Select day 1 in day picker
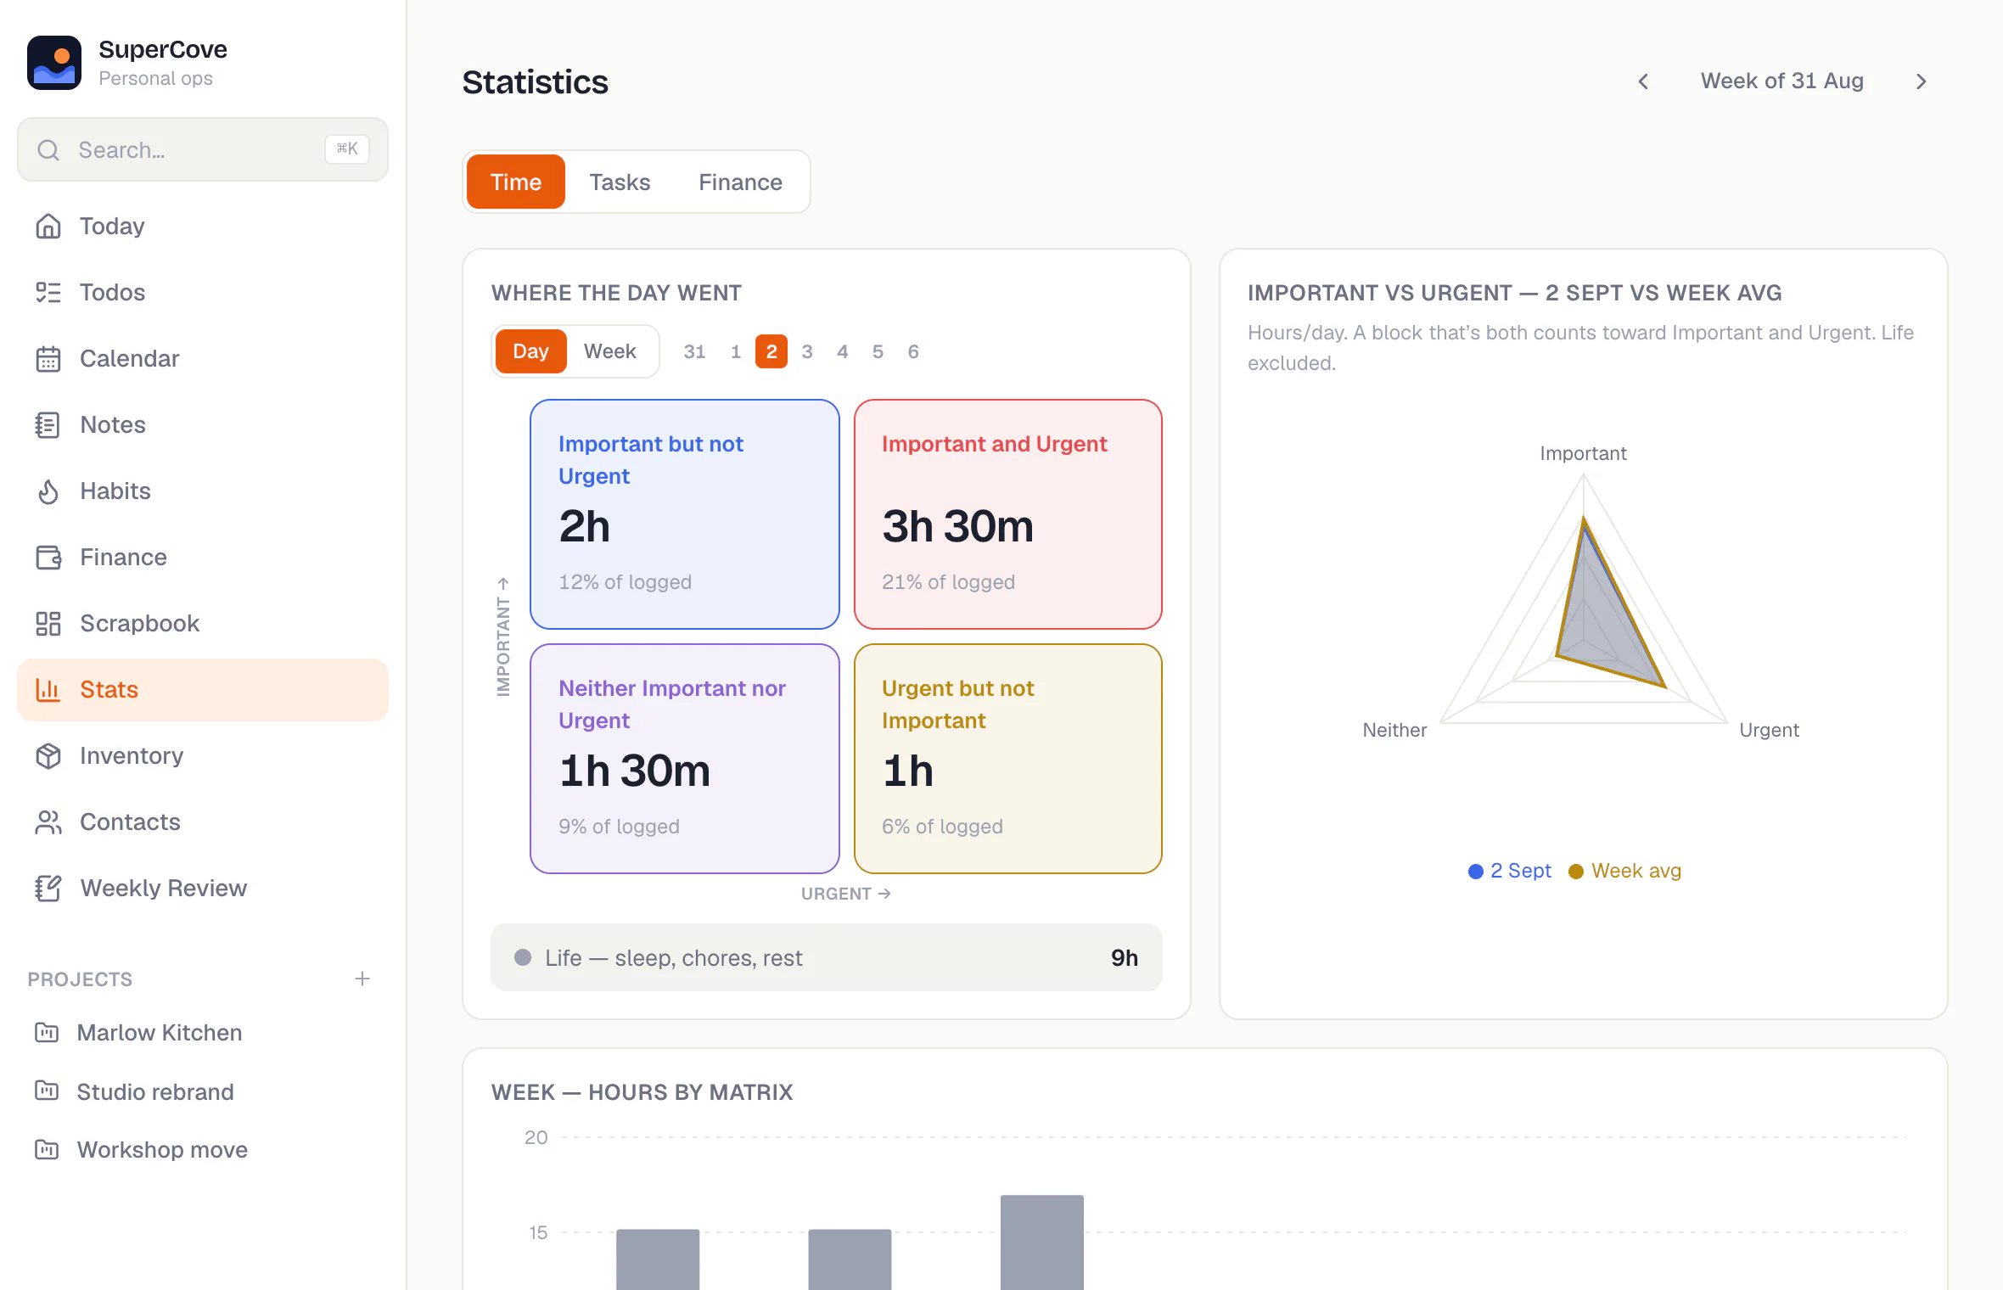This screenshot has width=2003, height=1290. 736,351
